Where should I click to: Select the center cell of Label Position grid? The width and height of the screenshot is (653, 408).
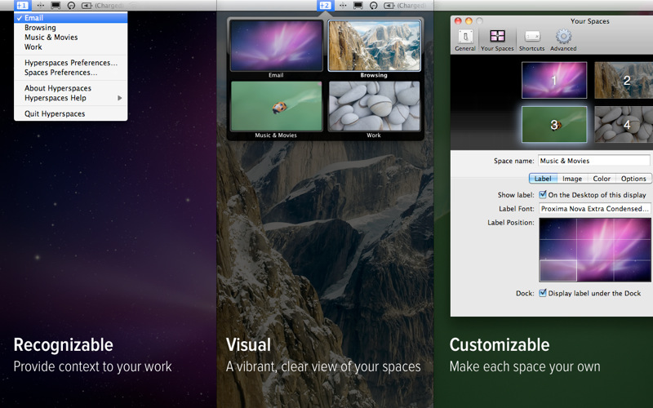click(595, 250)
